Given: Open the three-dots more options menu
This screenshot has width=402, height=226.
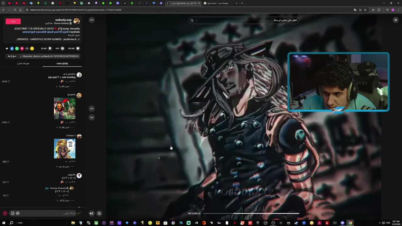Looking at the screenshot, I should coord(91,20).
